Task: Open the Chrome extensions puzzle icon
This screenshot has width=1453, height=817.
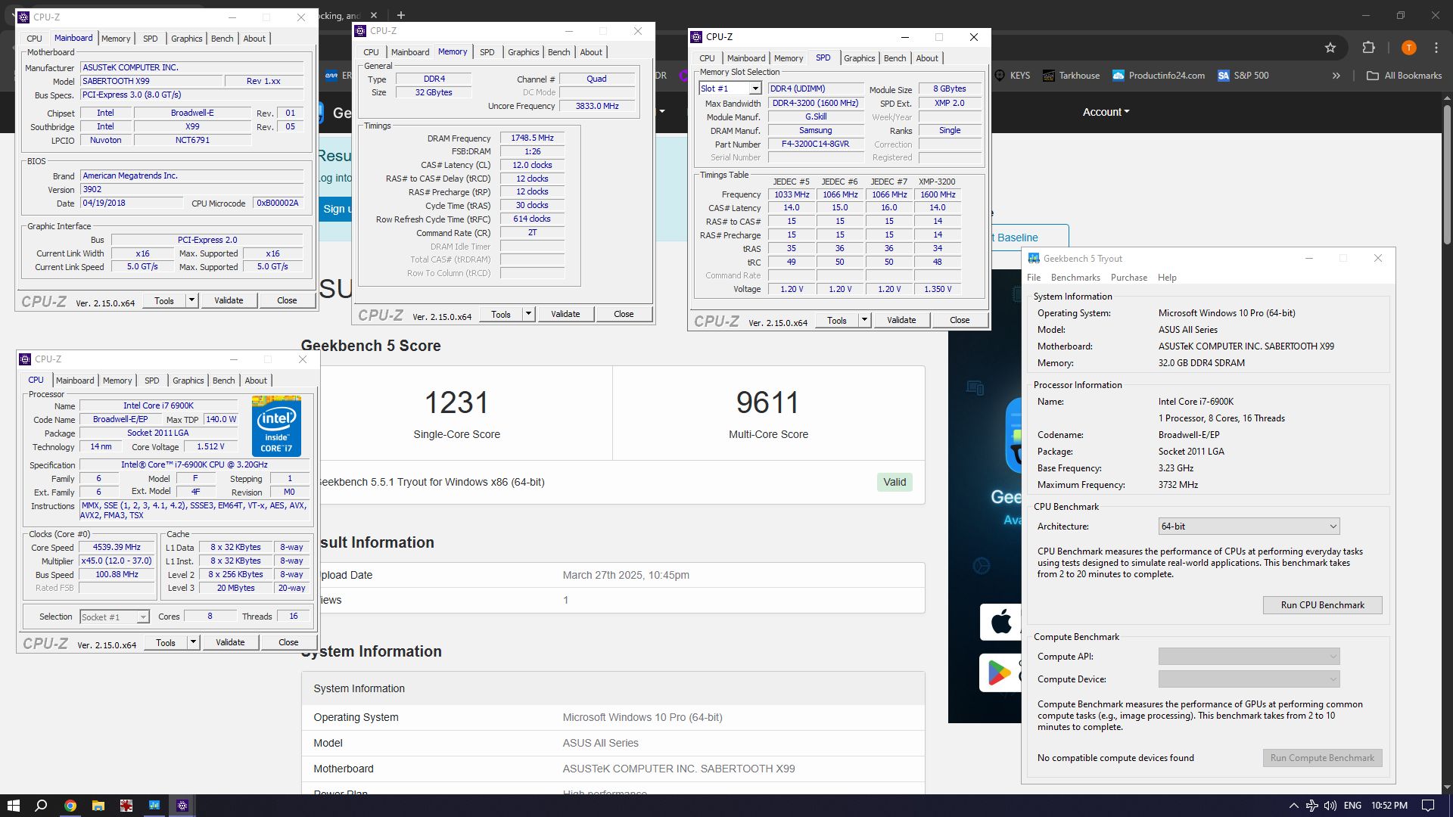Action: [x=1368, y=48]
